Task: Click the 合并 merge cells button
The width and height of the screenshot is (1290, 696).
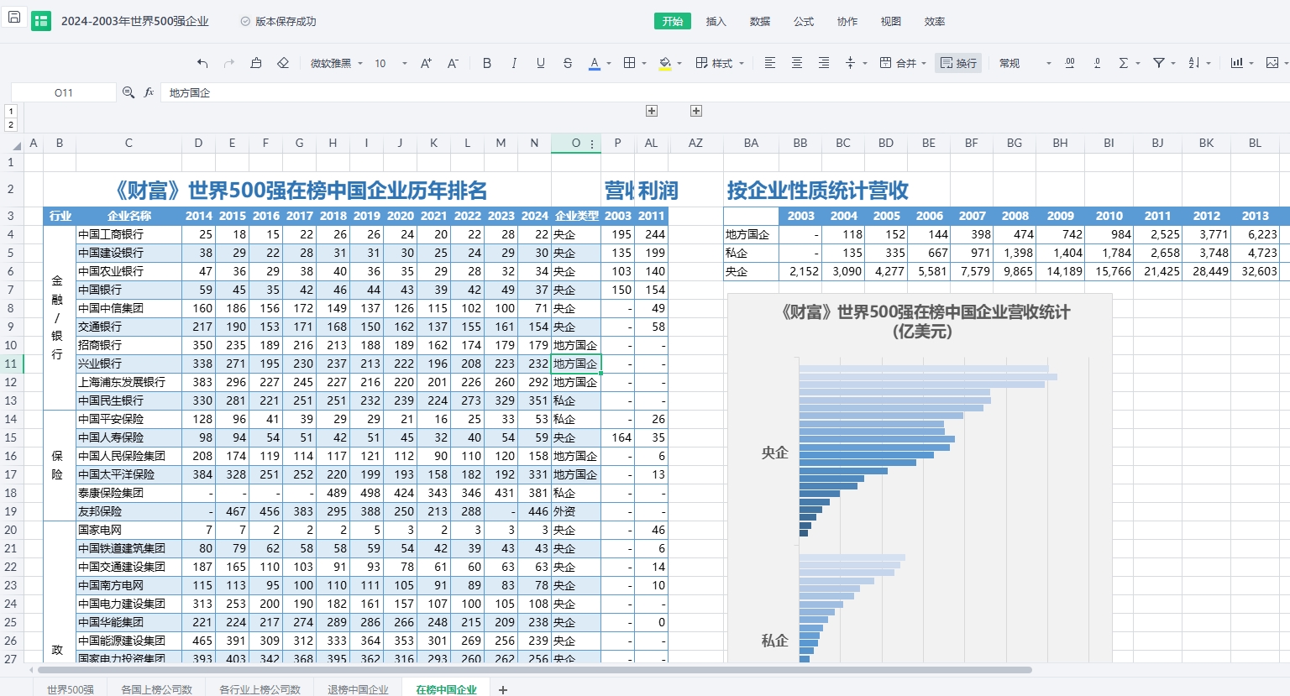Action: pos(898,63)
